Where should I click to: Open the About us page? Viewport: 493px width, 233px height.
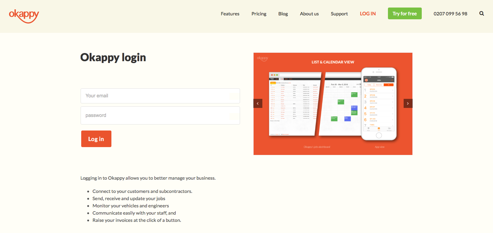[309, 14]
